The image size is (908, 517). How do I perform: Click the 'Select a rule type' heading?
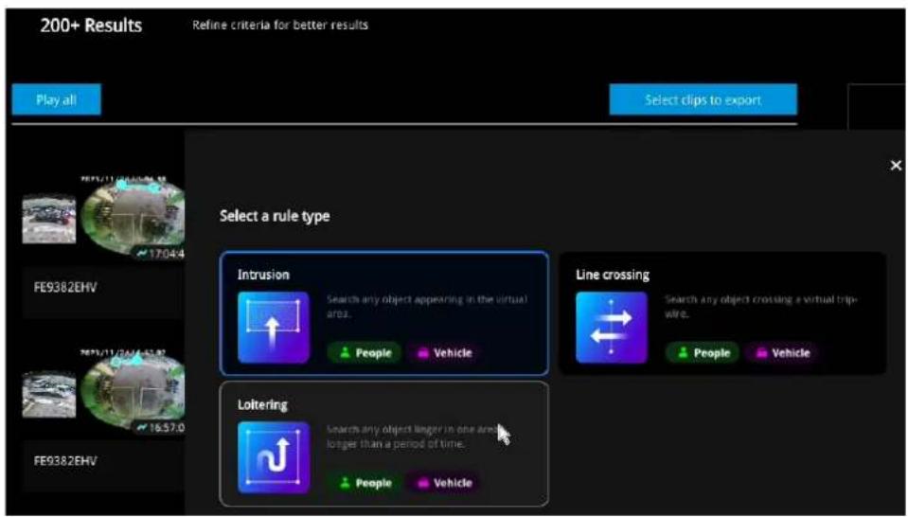click(x=275, y=216)
